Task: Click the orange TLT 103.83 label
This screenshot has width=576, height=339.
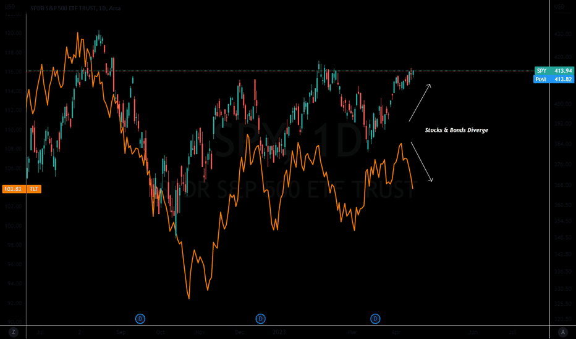Action: pyautogui.click(x=22, y=189)
